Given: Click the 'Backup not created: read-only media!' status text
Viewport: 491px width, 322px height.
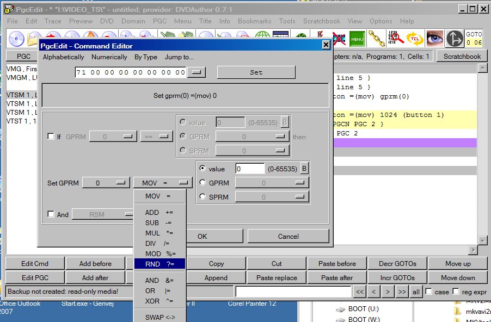Looking at the screenshot, I should (x=63, y=292).
